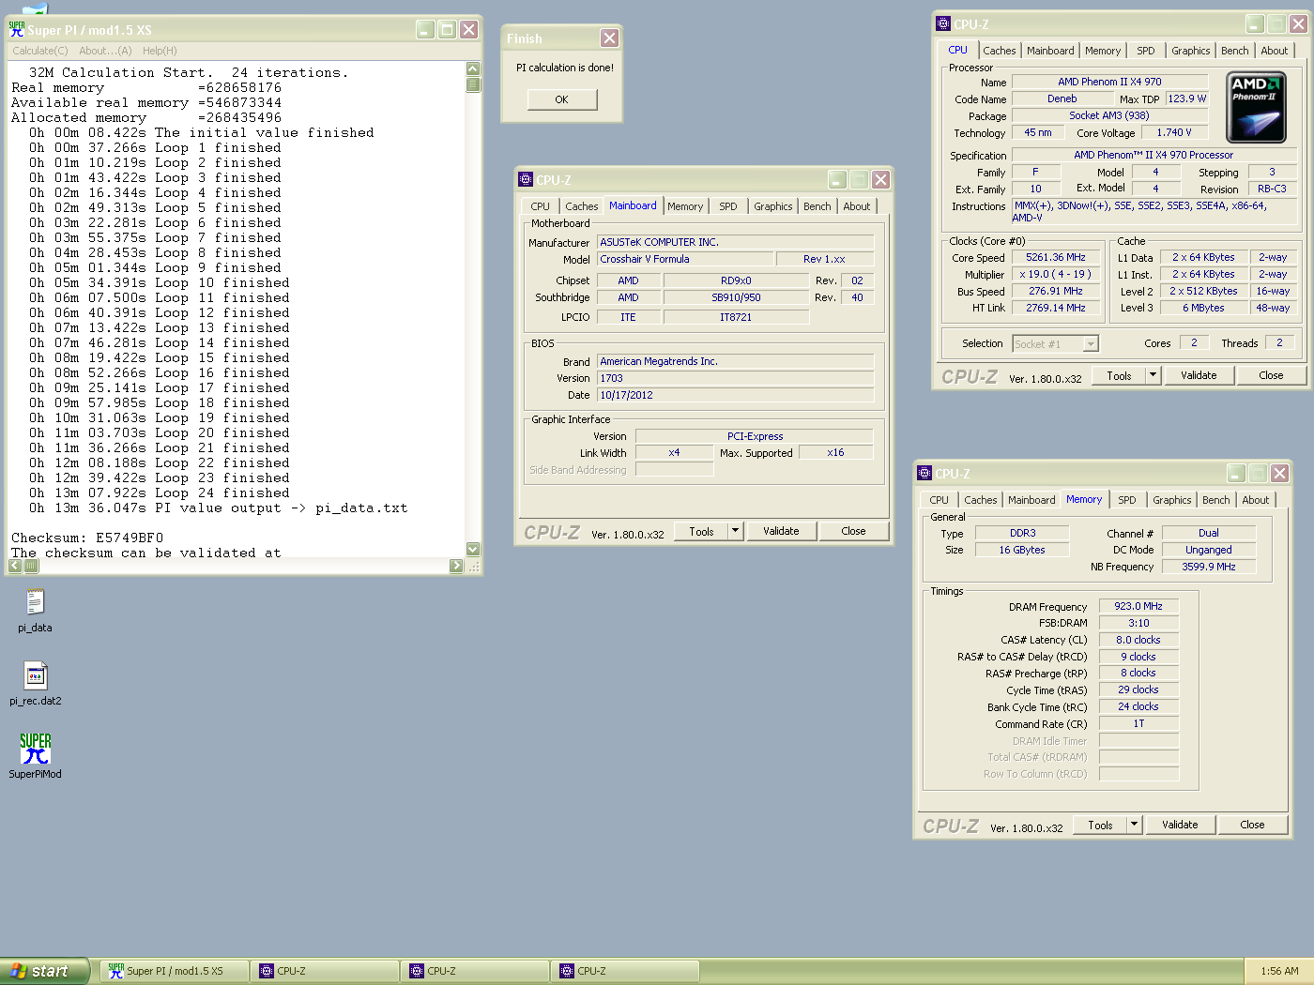Click Tools button in the CPU window
1314x985 pixels.
tap(1119, 375)
